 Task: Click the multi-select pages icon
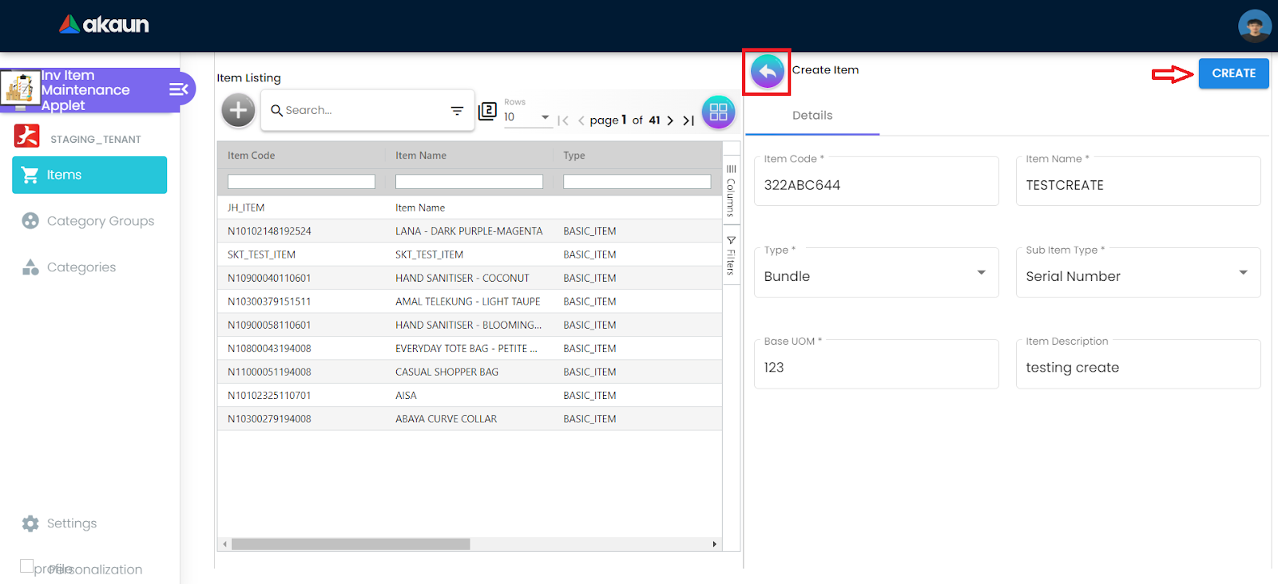pyautogui.click(x=487, y=111)
